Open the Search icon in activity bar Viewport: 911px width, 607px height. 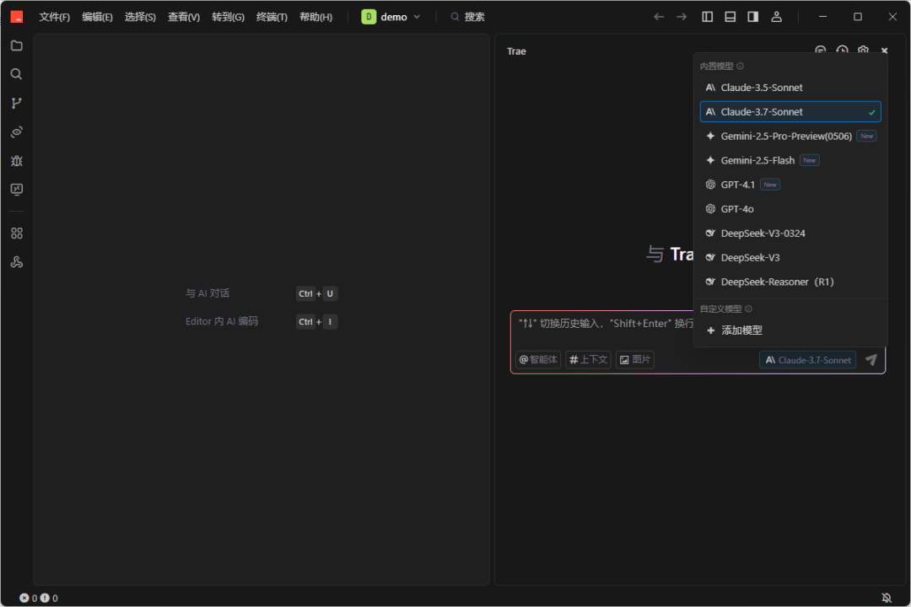point(16,74)
